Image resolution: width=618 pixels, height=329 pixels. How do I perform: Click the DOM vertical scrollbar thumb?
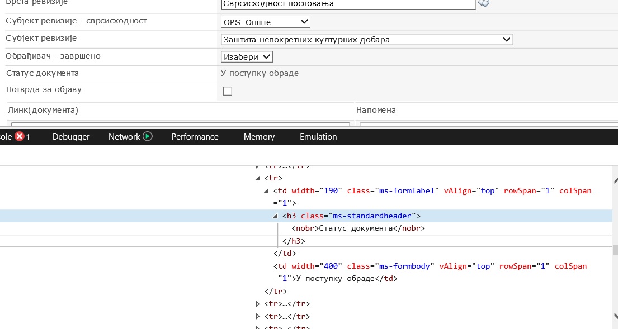pyautogui.click(x=615, y=250)
